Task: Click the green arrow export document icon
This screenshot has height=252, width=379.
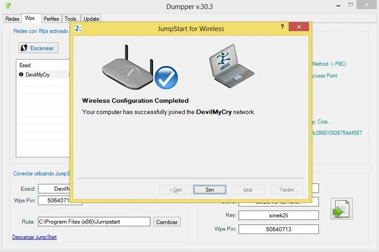Action: 342,209
